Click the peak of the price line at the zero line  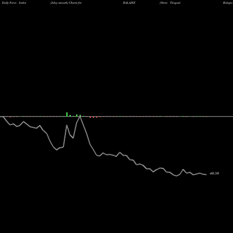pos(80,117)
